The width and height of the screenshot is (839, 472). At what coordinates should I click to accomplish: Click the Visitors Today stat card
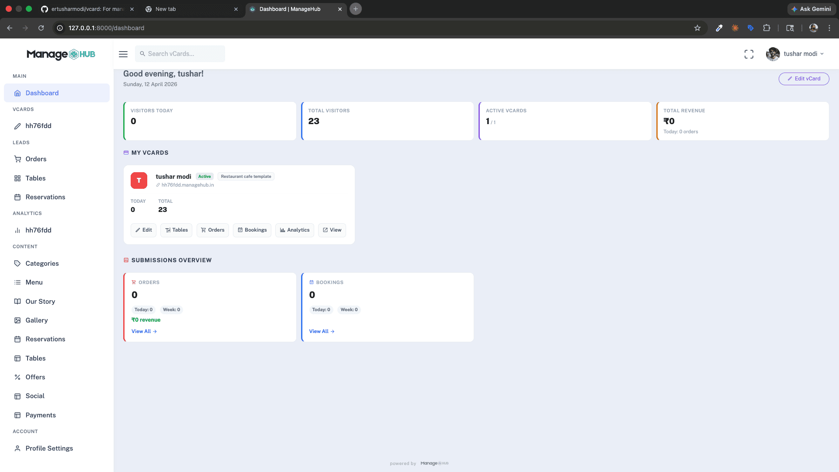coord(210,121)
